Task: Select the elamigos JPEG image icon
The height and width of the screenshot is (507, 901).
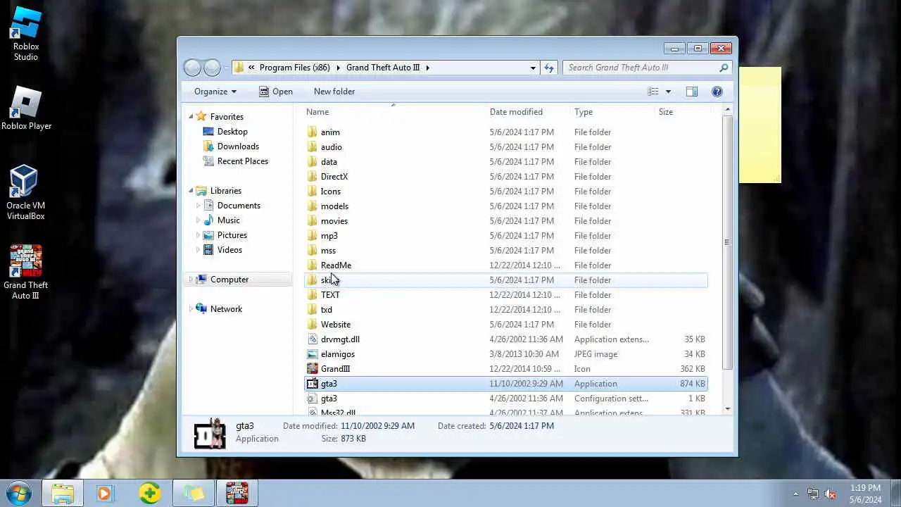Action: [313, 354]
